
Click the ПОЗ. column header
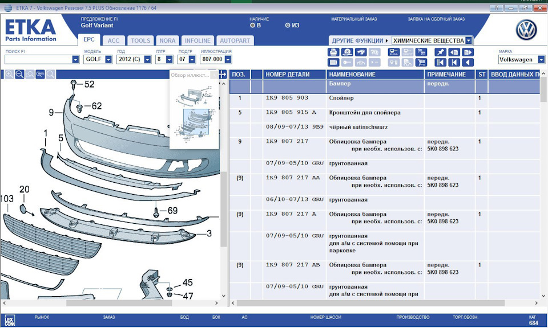point(240,74)
